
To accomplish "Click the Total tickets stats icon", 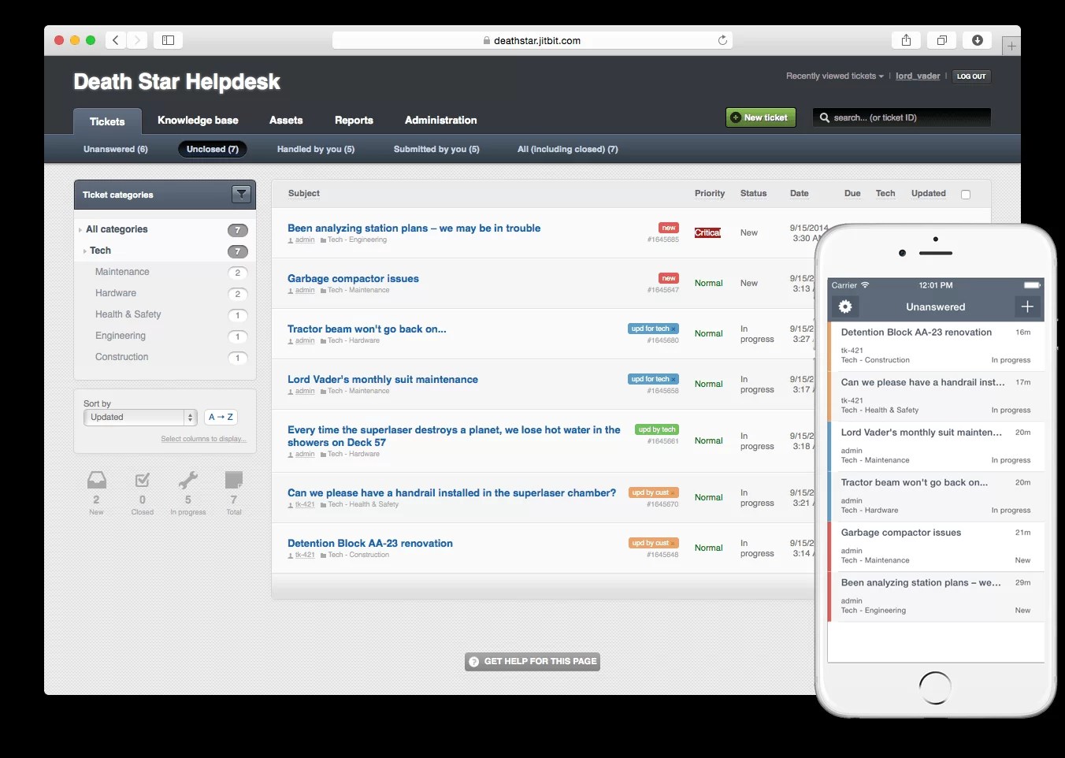I will tap(233, 478).
